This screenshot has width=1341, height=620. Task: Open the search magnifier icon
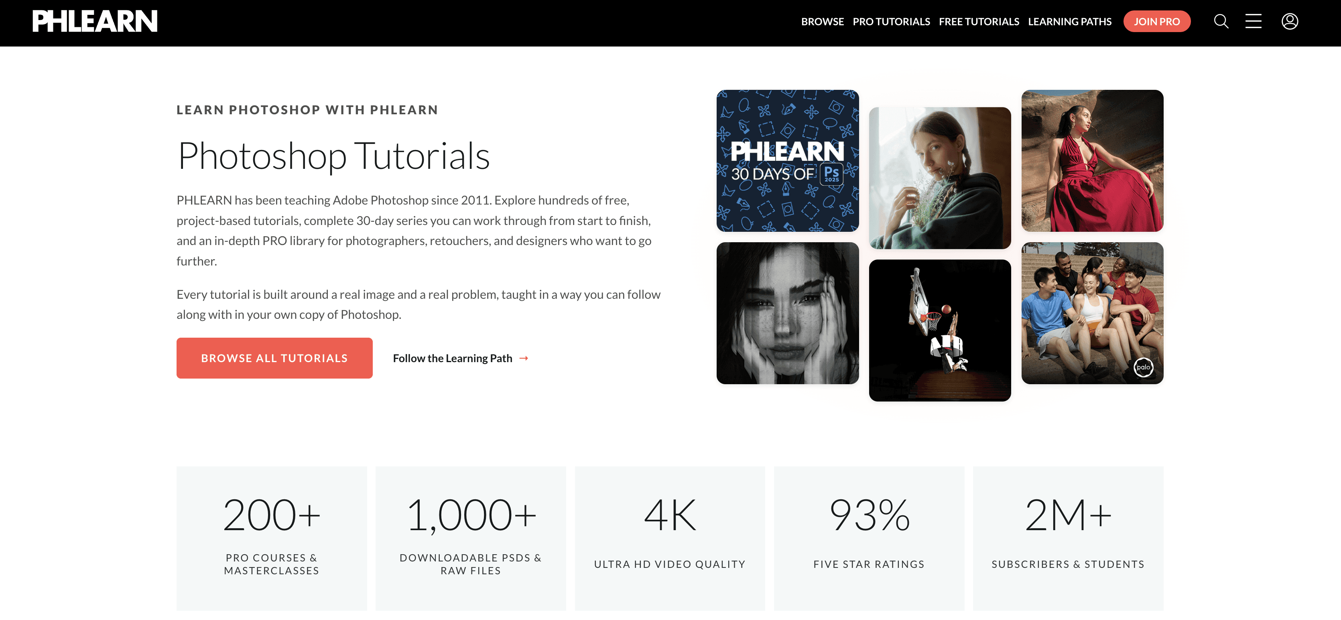pos(1221,21)
